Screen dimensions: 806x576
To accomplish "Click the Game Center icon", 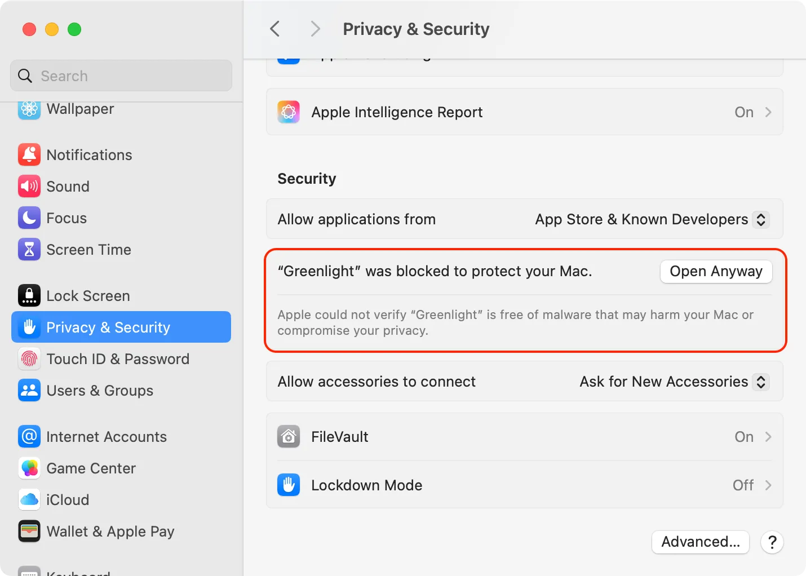I will 29,468.
